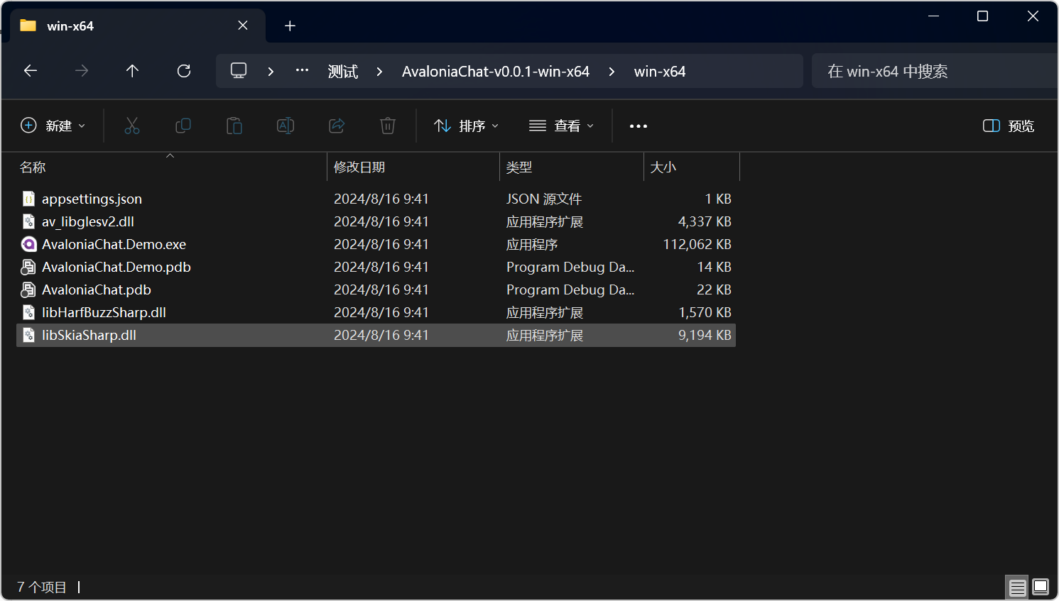Open the 新建 (New) dropdown
Image resolution: width=1059 pixels, height=601 pixels.
tap(53, 126)
